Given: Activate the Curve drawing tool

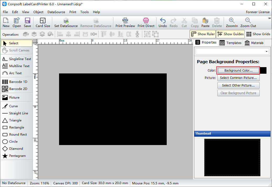Looking at the screenshot, I should point(17,106).
